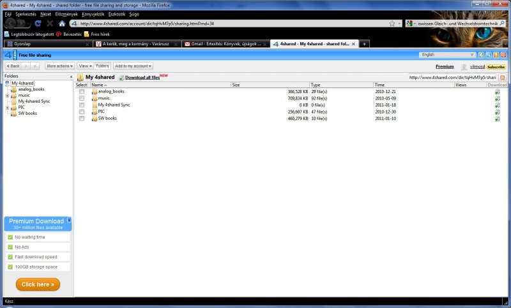Image resolution: width=511 pixels, height=308 pixels.
Task: Click the green edit icon beside language selector
Action: pos(481,55)
